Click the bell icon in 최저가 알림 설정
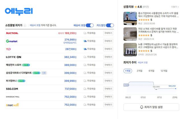The height and width of the screenshot is (119, 182). (142, 107)
